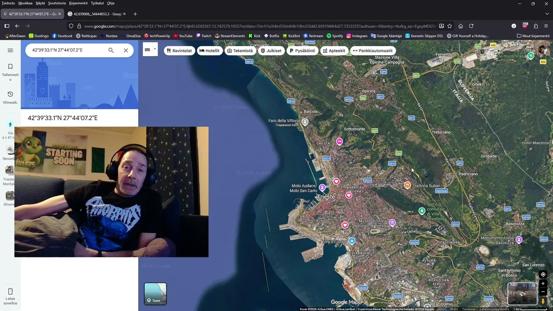
Task: Click the Trattoria Suban restaurant marker
Action: 407,185
